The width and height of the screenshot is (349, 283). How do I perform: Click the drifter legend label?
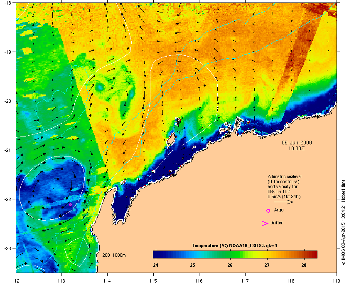[x=276, y=223]
